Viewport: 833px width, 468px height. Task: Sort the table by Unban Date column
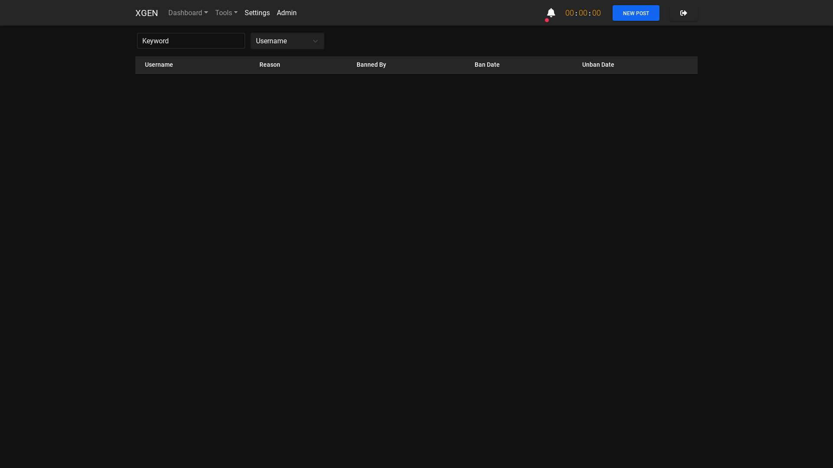point(598,65)
